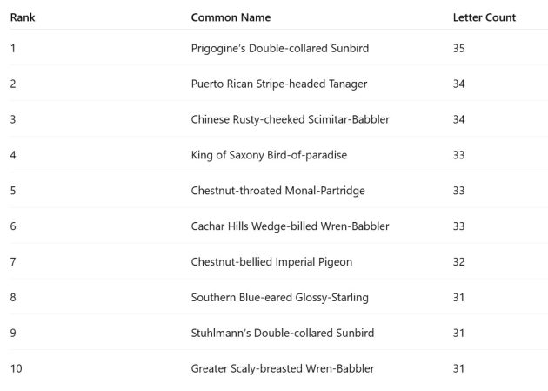The image size is (548, 391).
Task: Click rank number 1 cell
Action: click(x=13, y=48)
